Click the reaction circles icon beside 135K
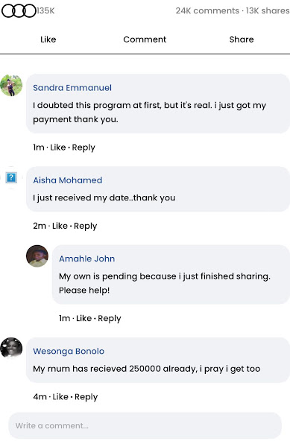 pos(19,11)
